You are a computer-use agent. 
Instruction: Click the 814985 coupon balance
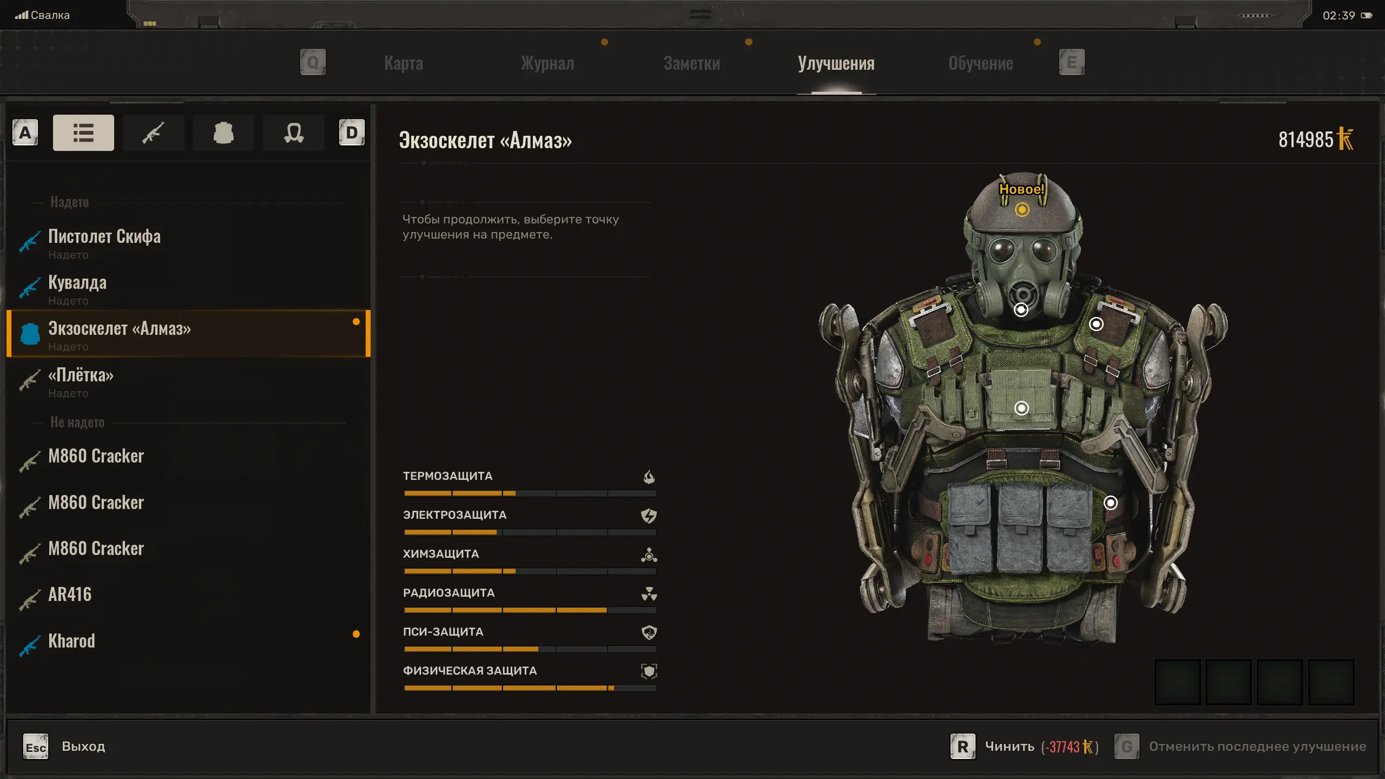[x=1306, y=140]
